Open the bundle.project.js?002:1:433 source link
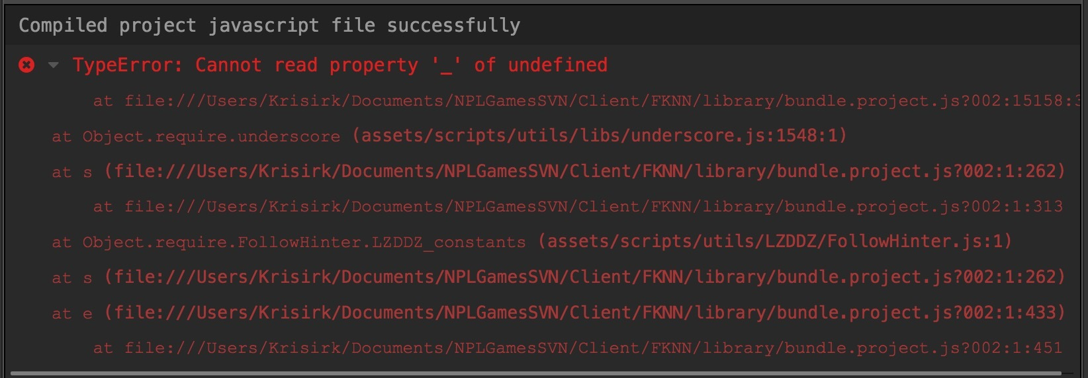Screen dimensions: 1088x378 click(x=585, y=313)
